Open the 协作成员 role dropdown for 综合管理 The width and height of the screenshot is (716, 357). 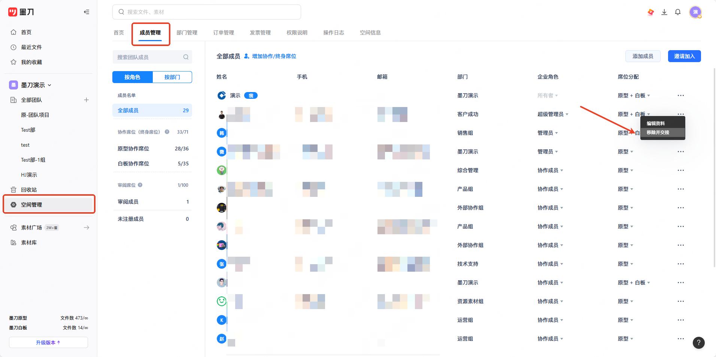(x=550, y=170)
